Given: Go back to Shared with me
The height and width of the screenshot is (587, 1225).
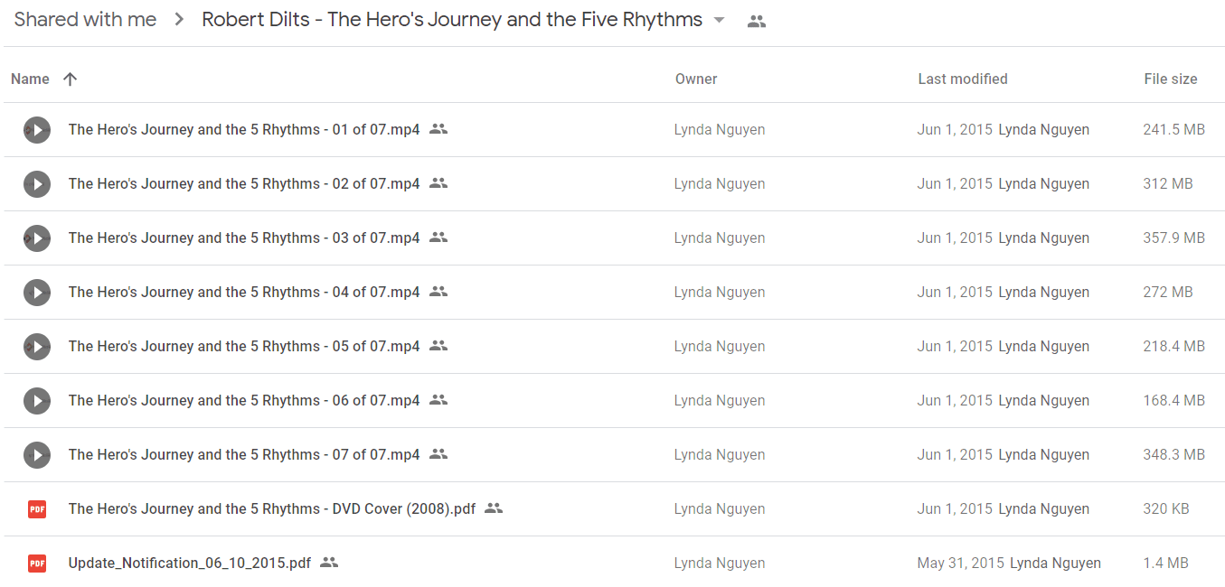Looking at the screenshot, I should 85,20.
